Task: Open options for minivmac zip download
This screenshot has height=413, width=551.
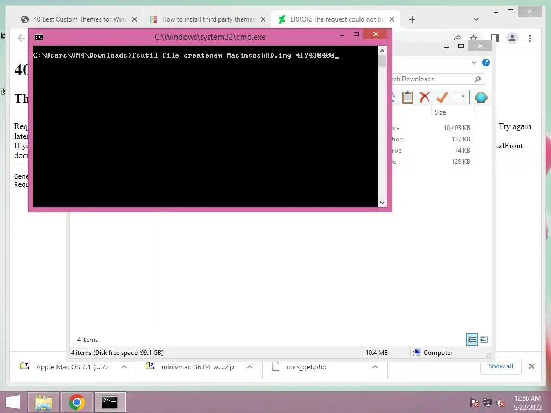Action: pos(250,367)
